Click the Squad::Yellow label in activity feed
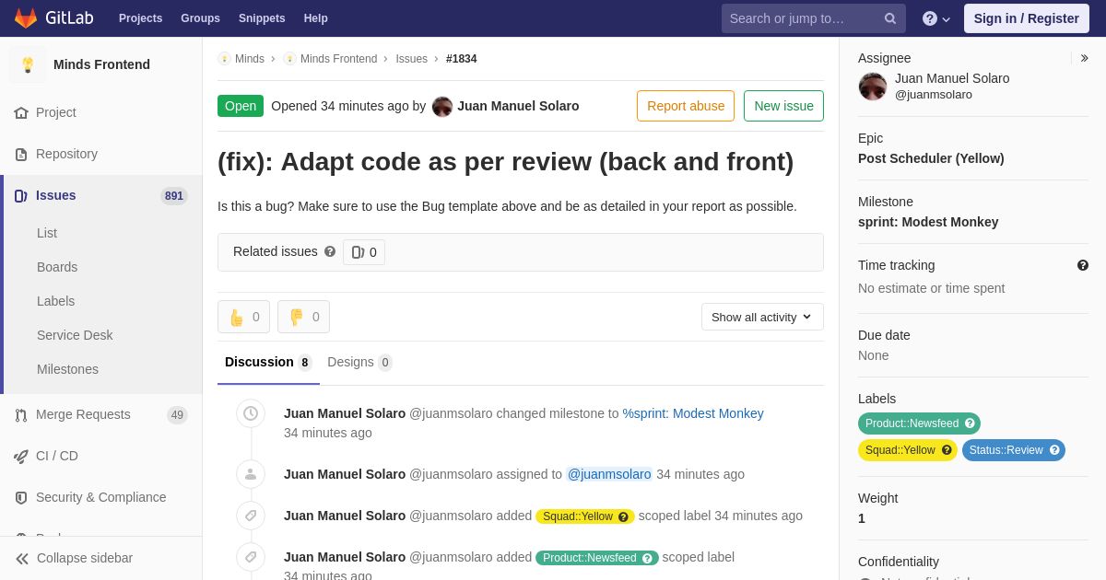The image size is (1106, 580). tap(585, 516)
